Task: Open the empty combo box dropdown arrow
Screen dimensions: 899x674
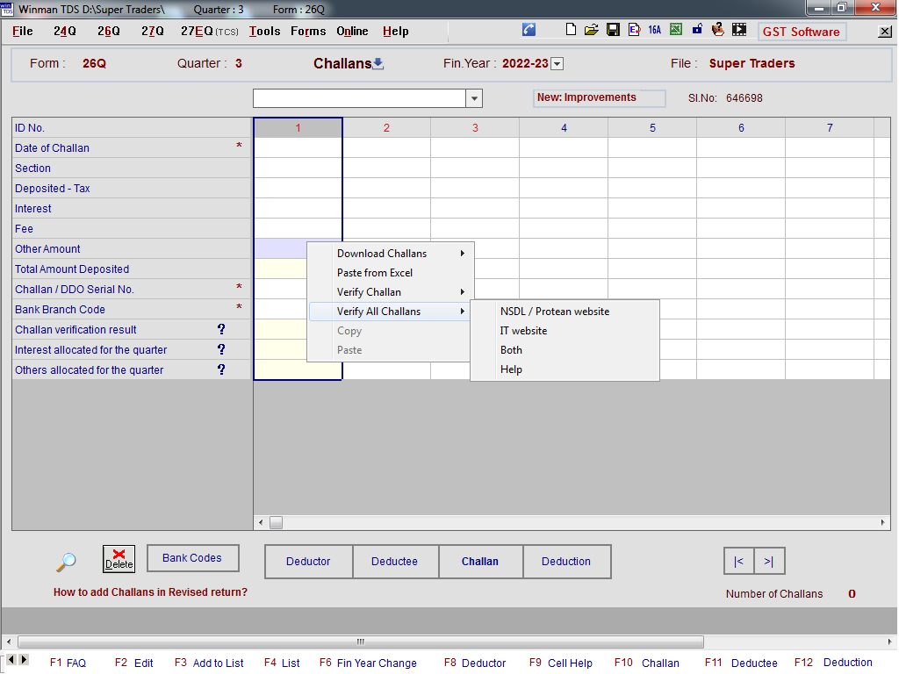Action: coord(474,98)
